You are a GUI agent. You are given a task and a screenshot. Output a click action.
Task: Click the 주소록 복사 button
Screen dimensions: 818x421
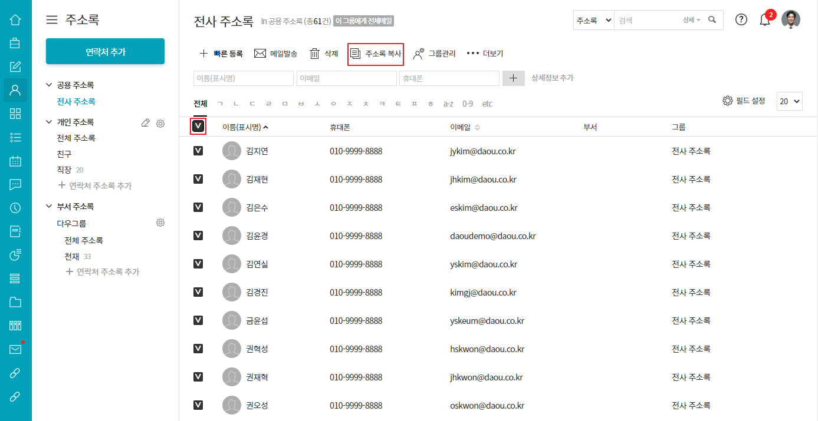tap(376, 54)
